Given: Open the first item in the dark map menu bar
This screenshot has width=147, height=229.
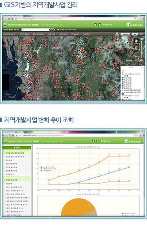Looking at the screenshot, I should click(9, 34).
